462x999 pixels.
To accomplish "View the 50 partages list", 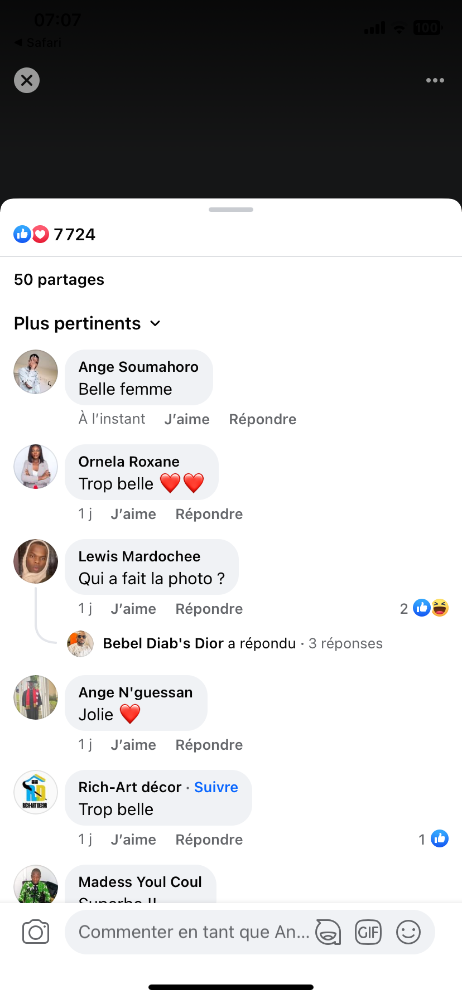I will tap(59, 279).
